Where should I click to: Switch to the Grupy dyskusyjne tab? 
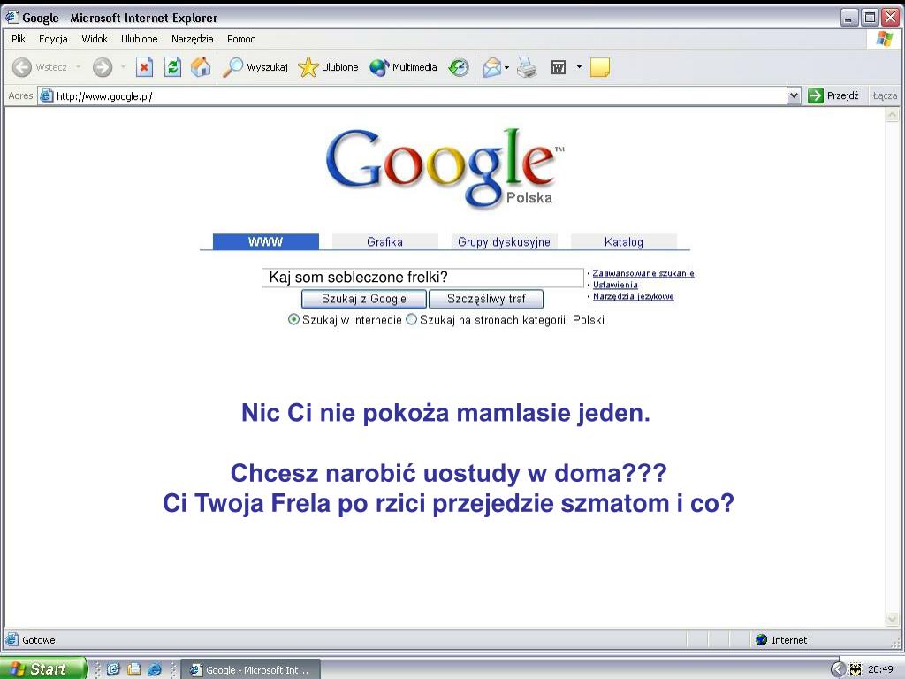tap(504, 241)
